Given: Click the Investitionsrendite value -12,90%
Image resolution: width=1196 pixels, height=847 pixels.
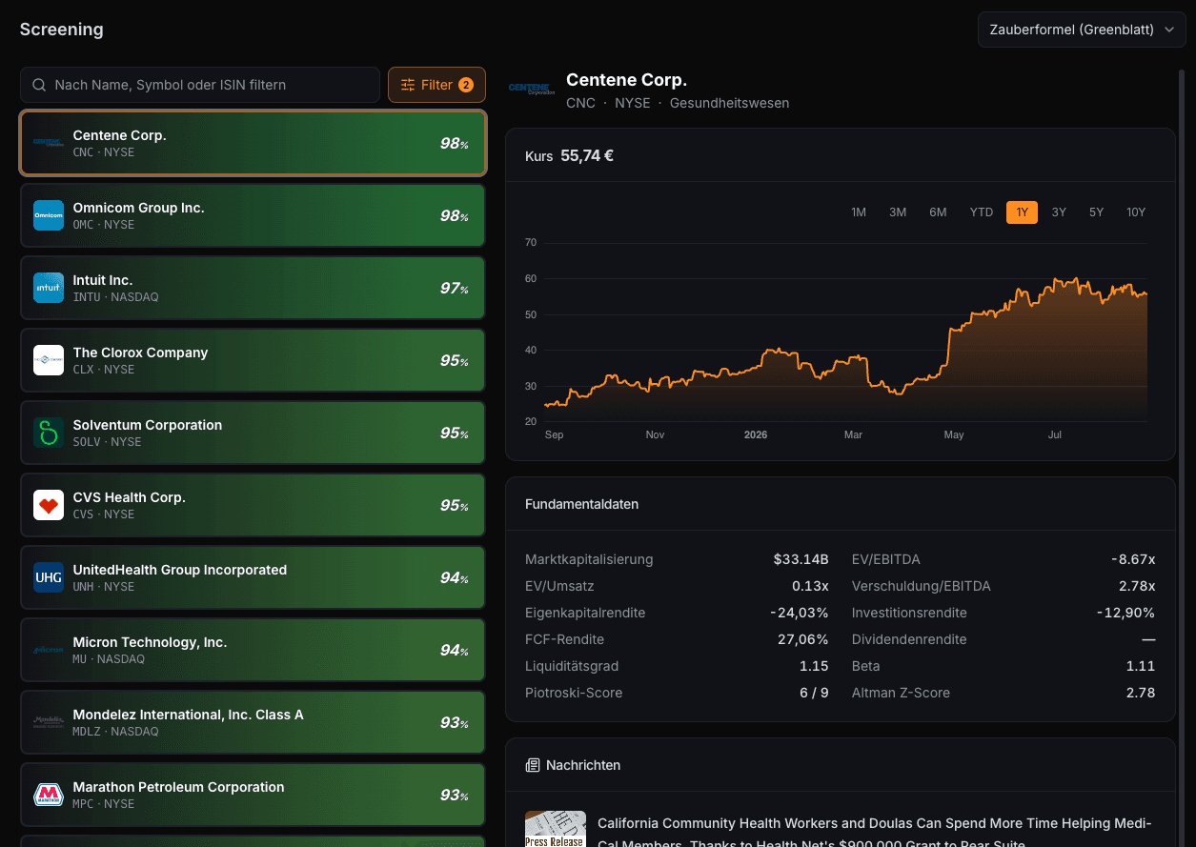Looking at the screenshot, I should click(x=1125, y=613).
